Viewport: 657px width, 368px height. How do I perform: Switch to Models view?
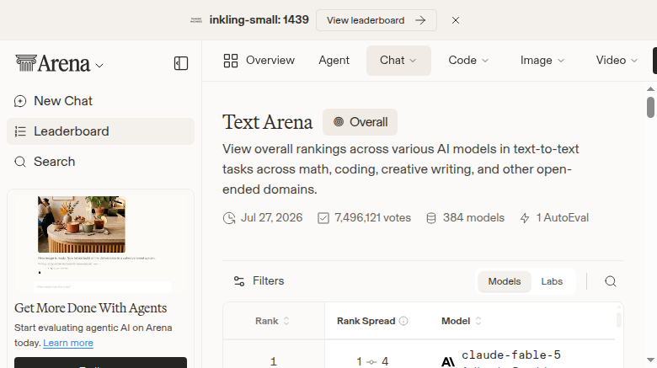click(x=504, y=281)
